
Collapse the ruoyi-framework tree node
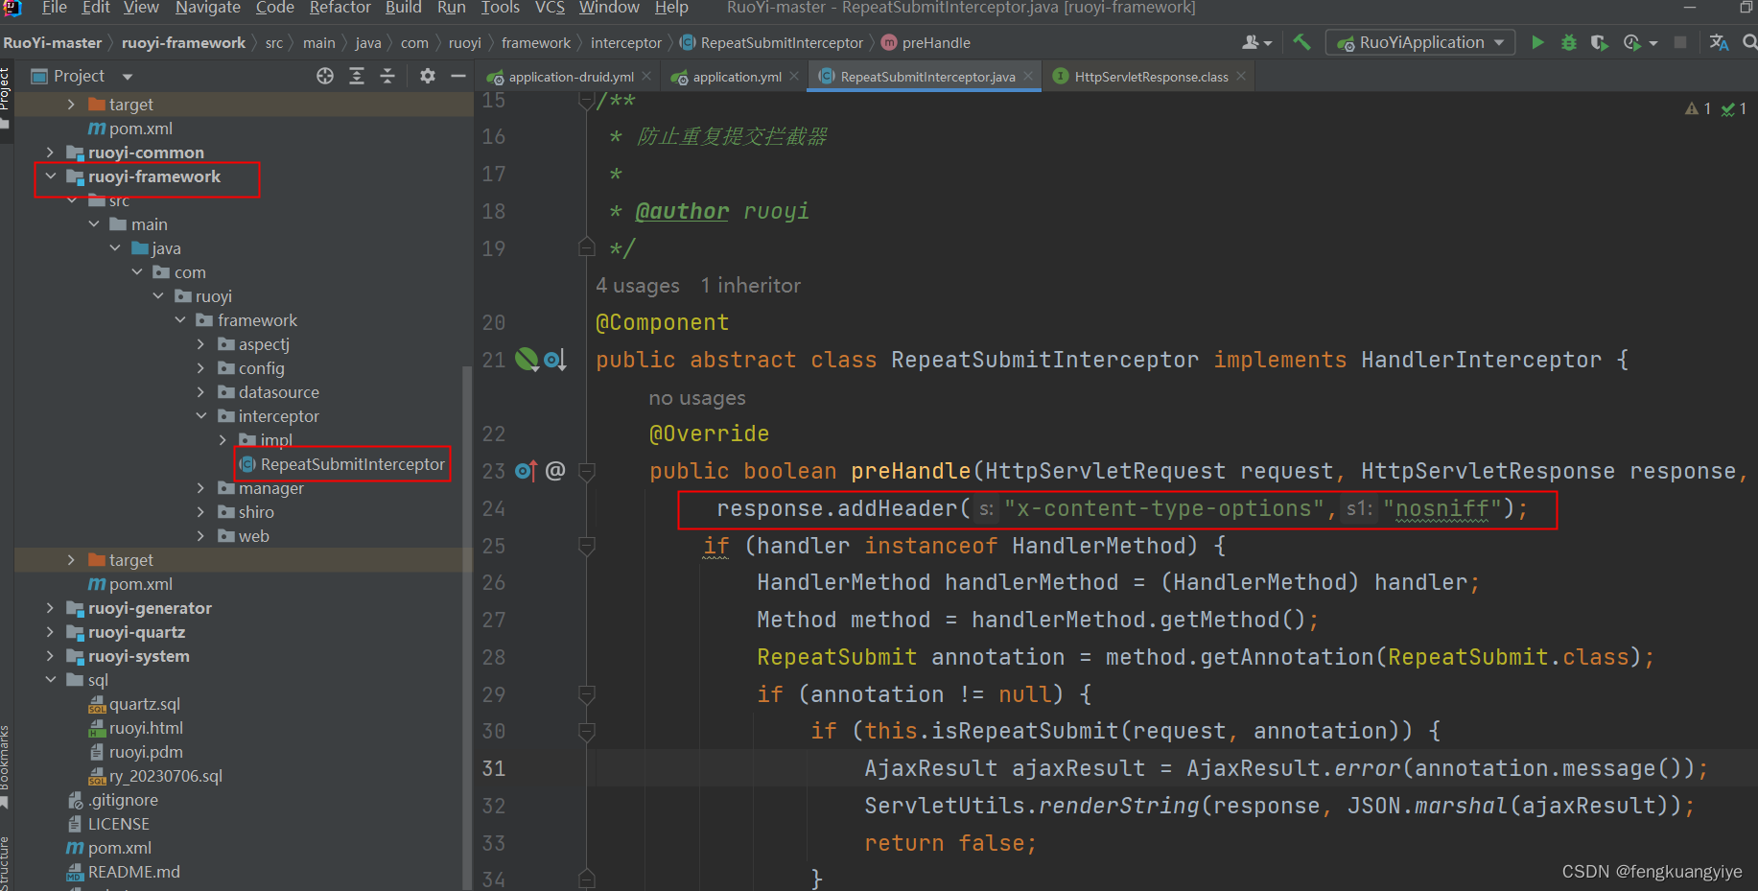52,176
